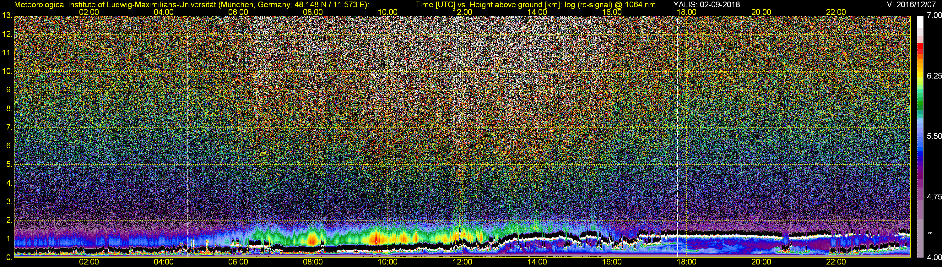This screenshot has height=267, width=942.
Task: Click the height axis label 8
Action: pyautogui.click(x=9, y=109)
